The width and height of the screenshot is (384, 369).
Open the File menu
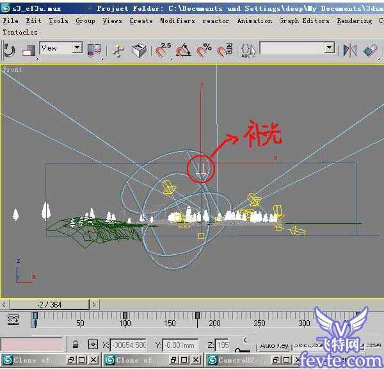[x=10, y=21]
